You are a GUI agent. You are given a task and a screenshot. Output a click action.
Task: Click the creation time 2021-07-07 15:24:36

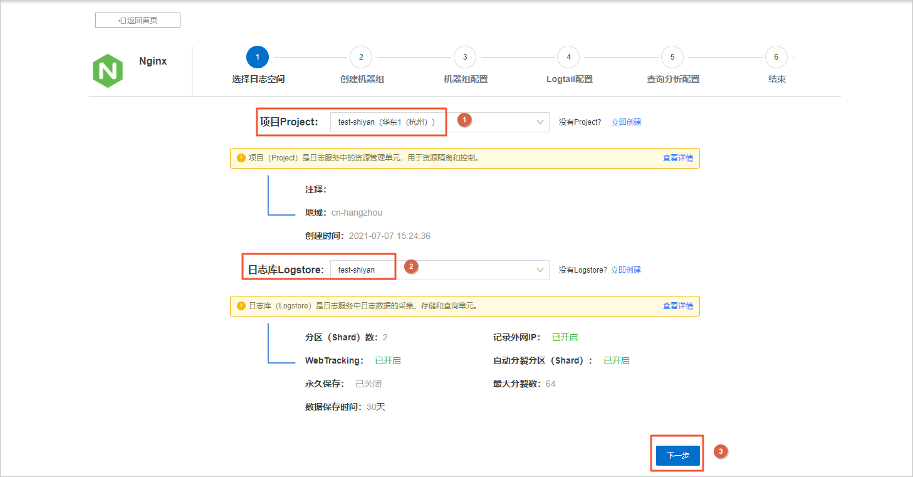pos(390,236)
